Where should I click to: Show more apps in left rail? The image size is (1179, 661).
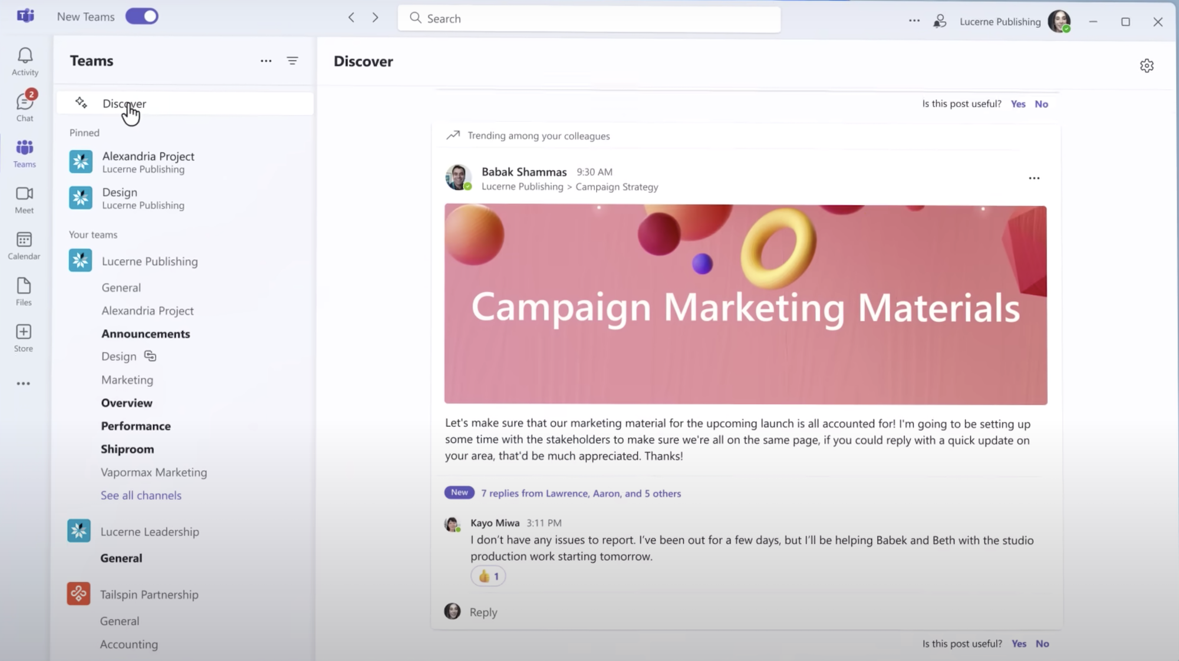24,384
